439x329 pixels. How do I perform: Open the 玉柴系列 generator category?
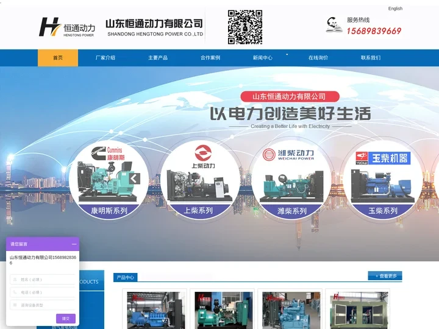[383, 210]
